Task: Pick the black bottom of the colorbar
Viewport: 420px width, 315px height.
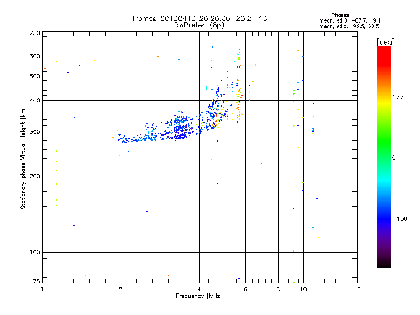Action: (x=384, y=264)
